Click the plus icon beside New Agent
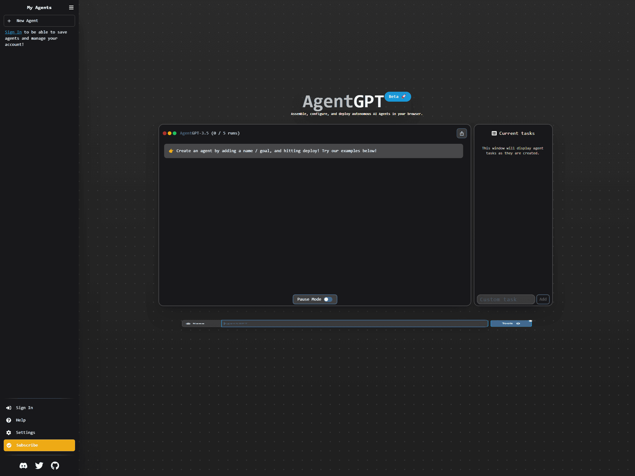This screenshot has height=476, width=635. coord(9,21)
